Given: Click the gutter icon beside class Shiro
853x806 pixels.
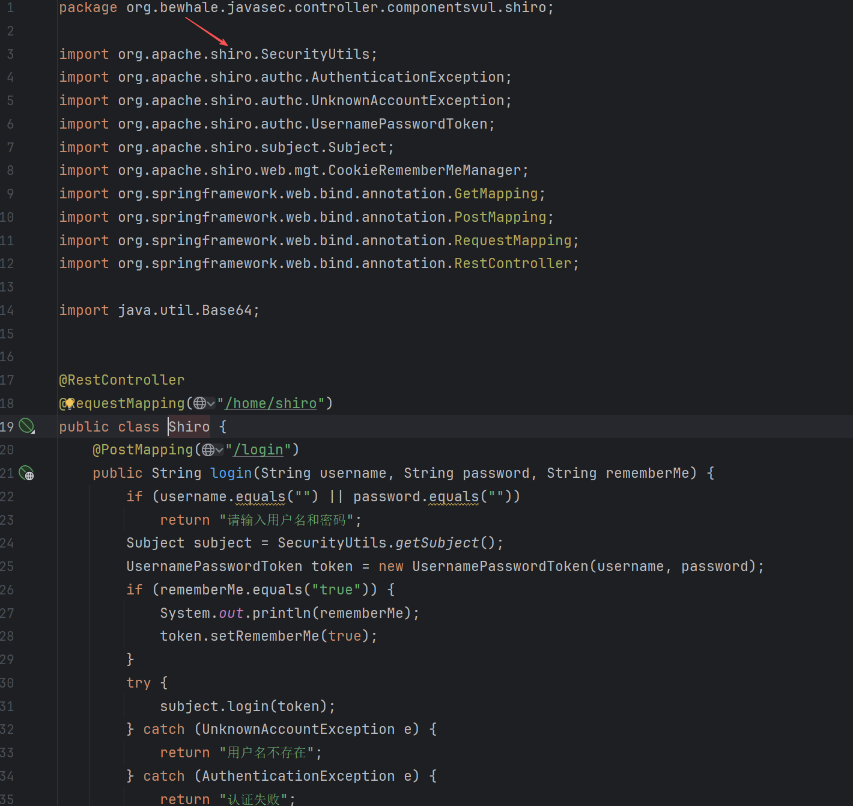Looking at the screenshot, I should 26,426.
